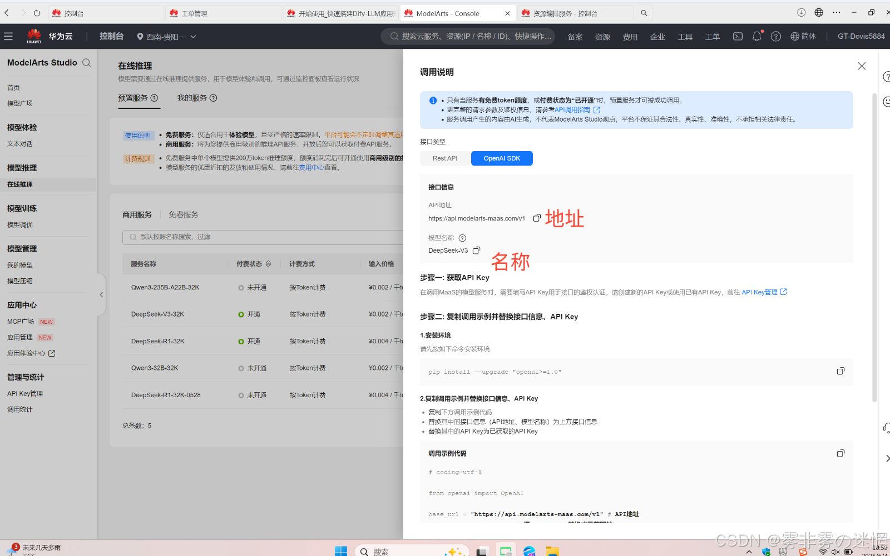Open 我的模型 in sidebar
Viewport: 890px width, 556px height.
click(x=20, y=266)
